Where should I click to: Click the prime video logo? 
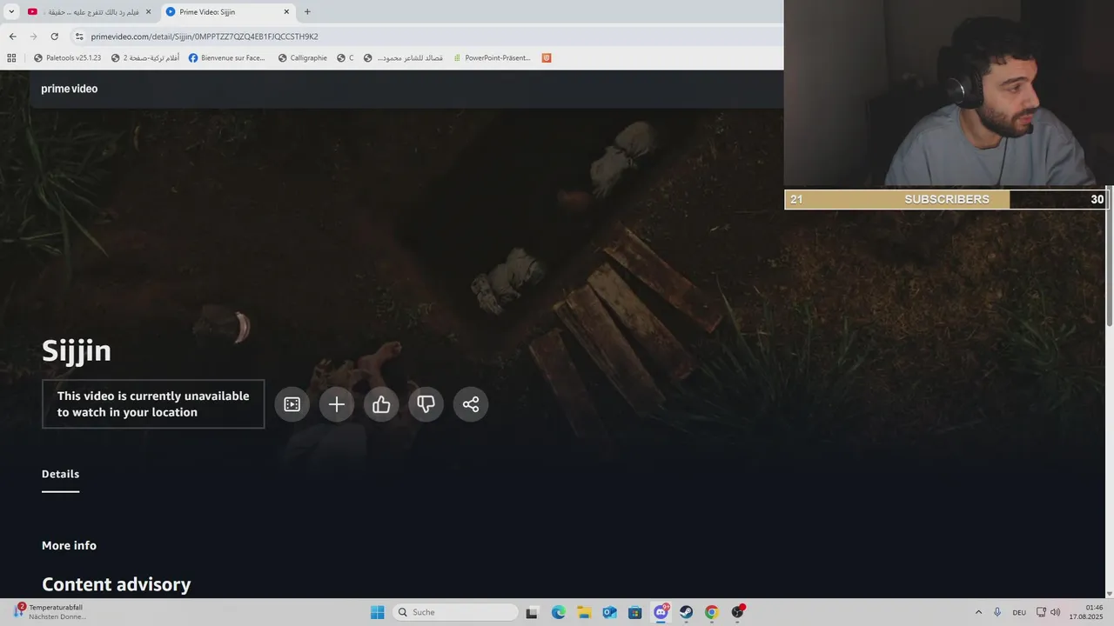(70, 89)
